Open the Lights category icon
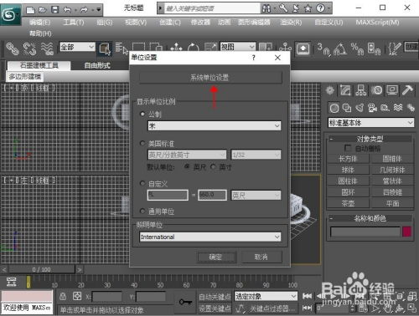This screenshot has height=316, width=419. tap(360, 108)
